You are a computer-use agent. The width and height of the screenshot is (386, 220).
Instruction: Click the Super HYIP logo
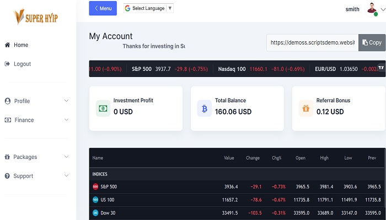point(36,17)
